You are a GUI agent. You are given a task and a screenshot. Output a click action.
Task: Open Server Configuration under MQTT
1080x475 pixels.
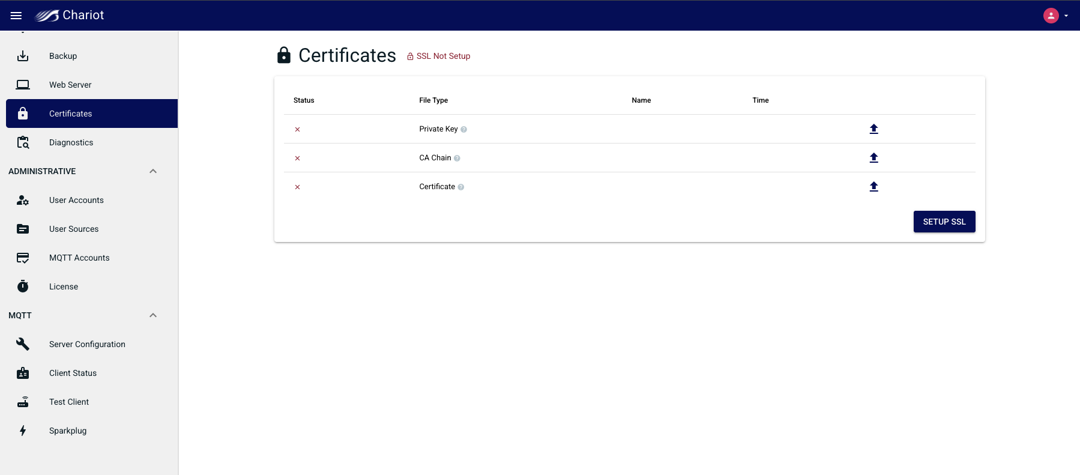pyautogui.click(x=87, y=344)
